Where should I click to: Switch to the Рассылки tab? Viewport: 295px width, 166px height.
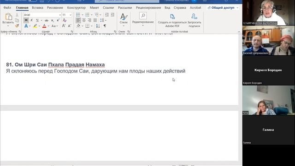[125, 8]
